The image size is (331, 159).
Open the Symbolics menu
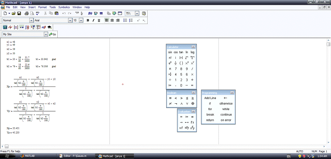64,7
